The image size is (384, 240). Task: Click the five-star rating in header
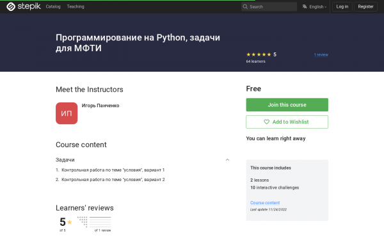[259, 54]
